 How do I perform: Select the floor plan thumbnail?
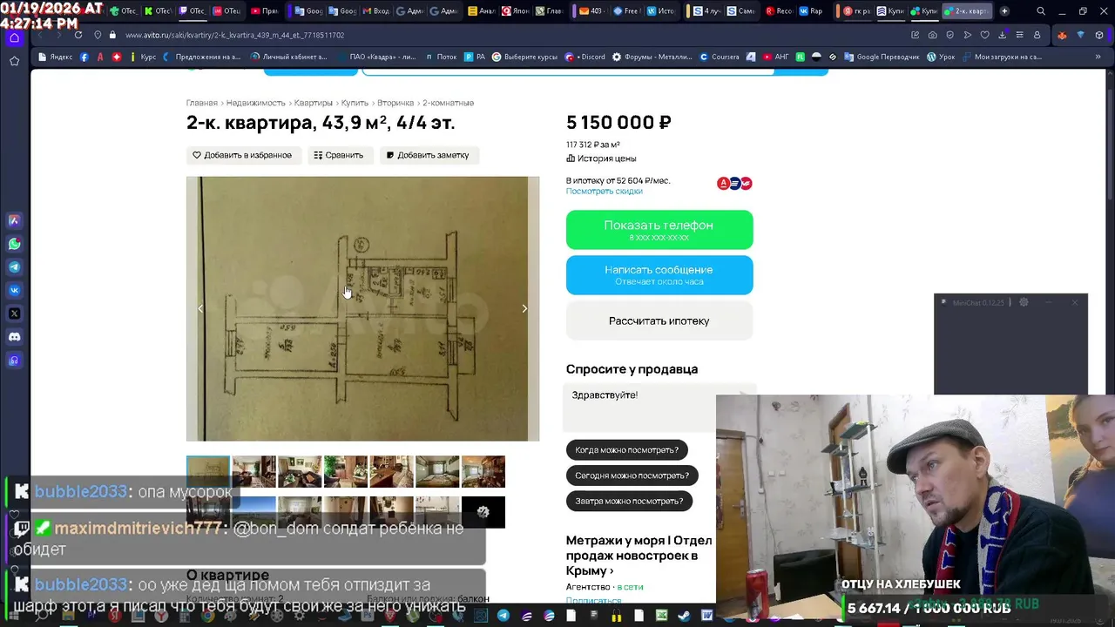click(x=208, y=472)
